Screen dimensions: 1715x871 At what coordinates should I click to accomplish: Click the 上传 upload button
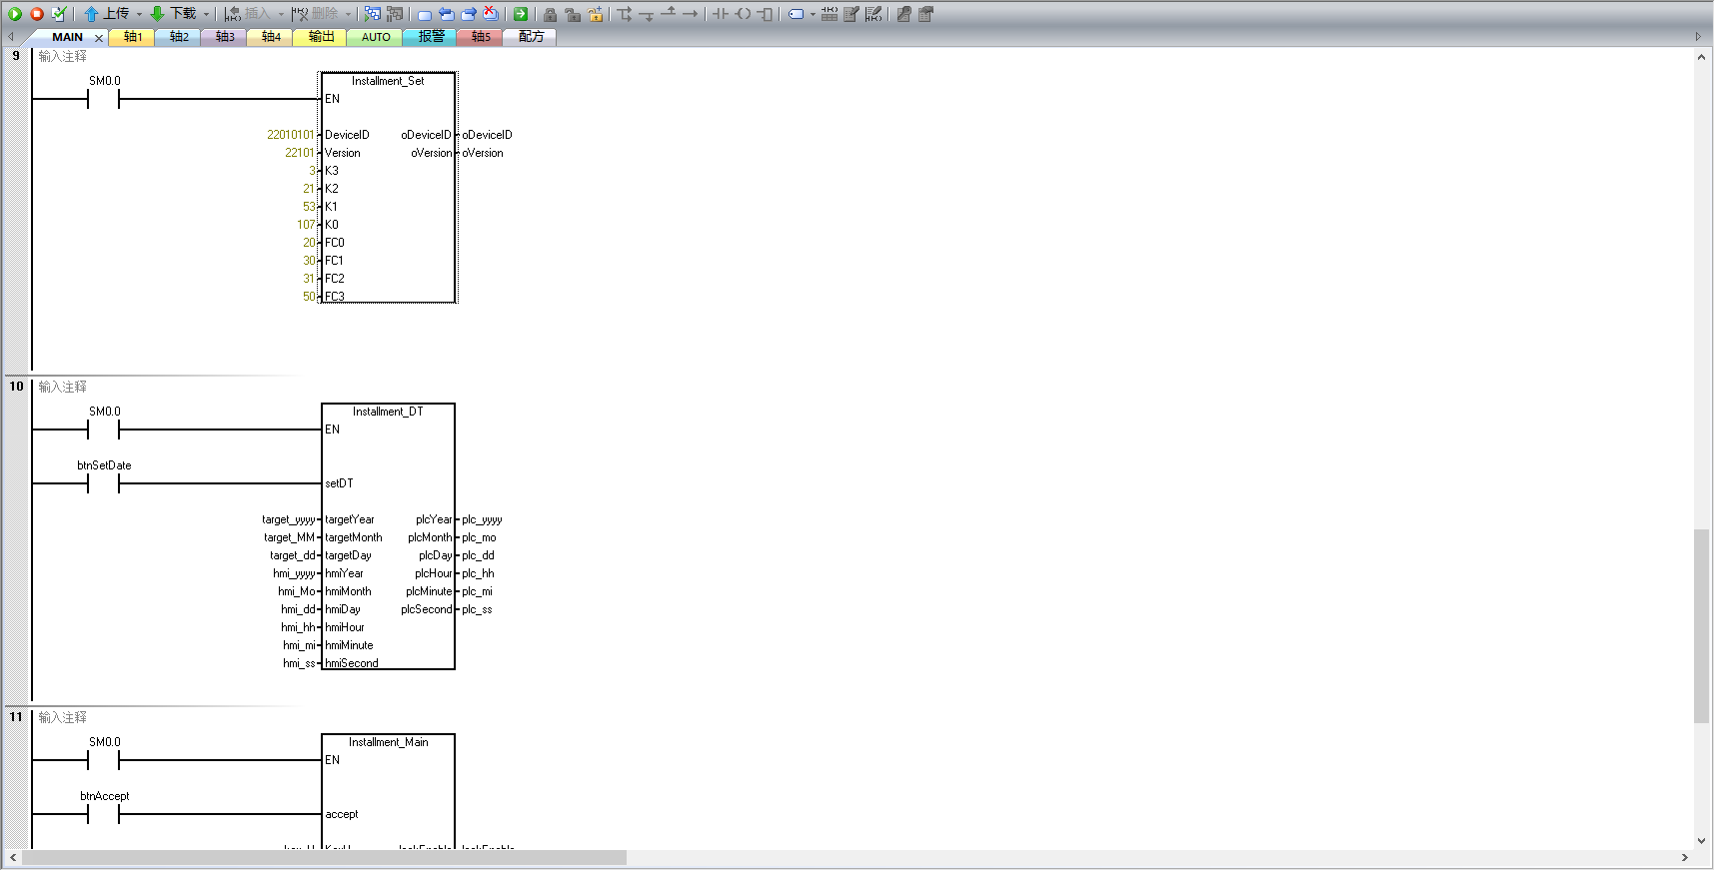click(107, 14)
